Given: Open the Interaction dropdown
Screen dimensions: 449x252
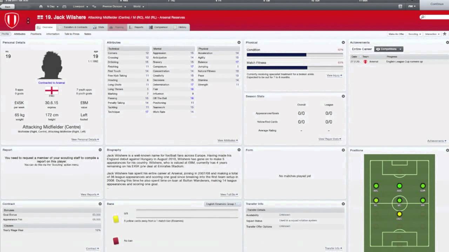Looking at the screenshot, I should tap(432, 34).
